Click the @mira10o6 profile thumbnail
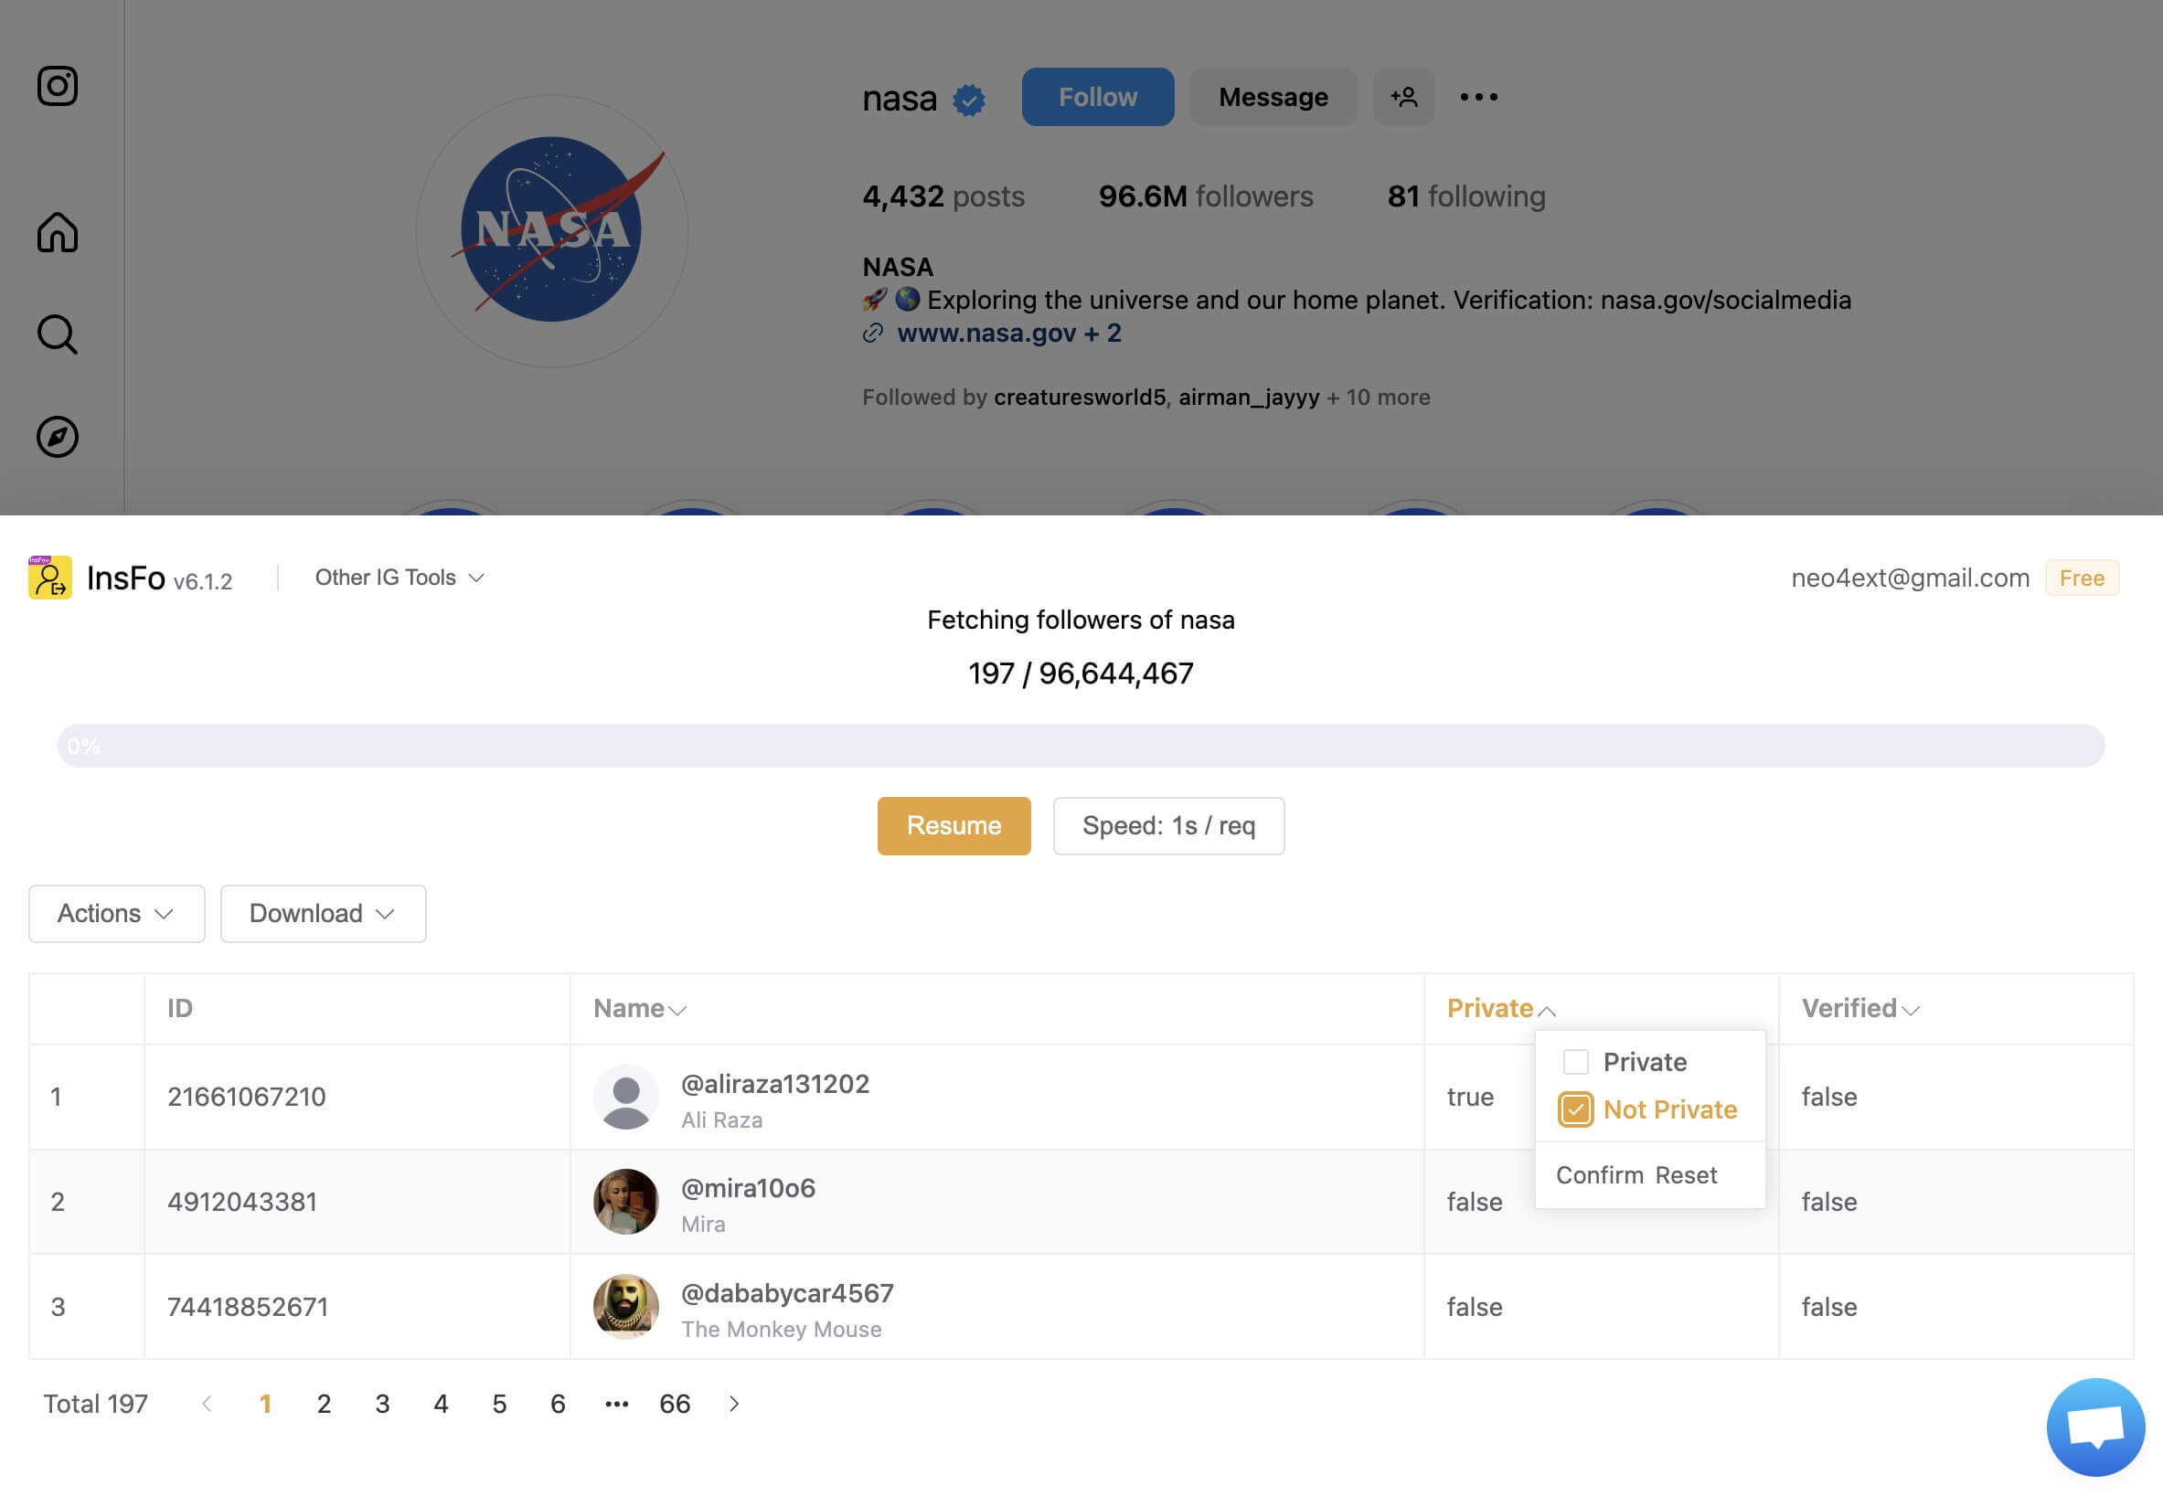The height and width of the screenshot is (1496, 2163). (x=625, y=1201)
